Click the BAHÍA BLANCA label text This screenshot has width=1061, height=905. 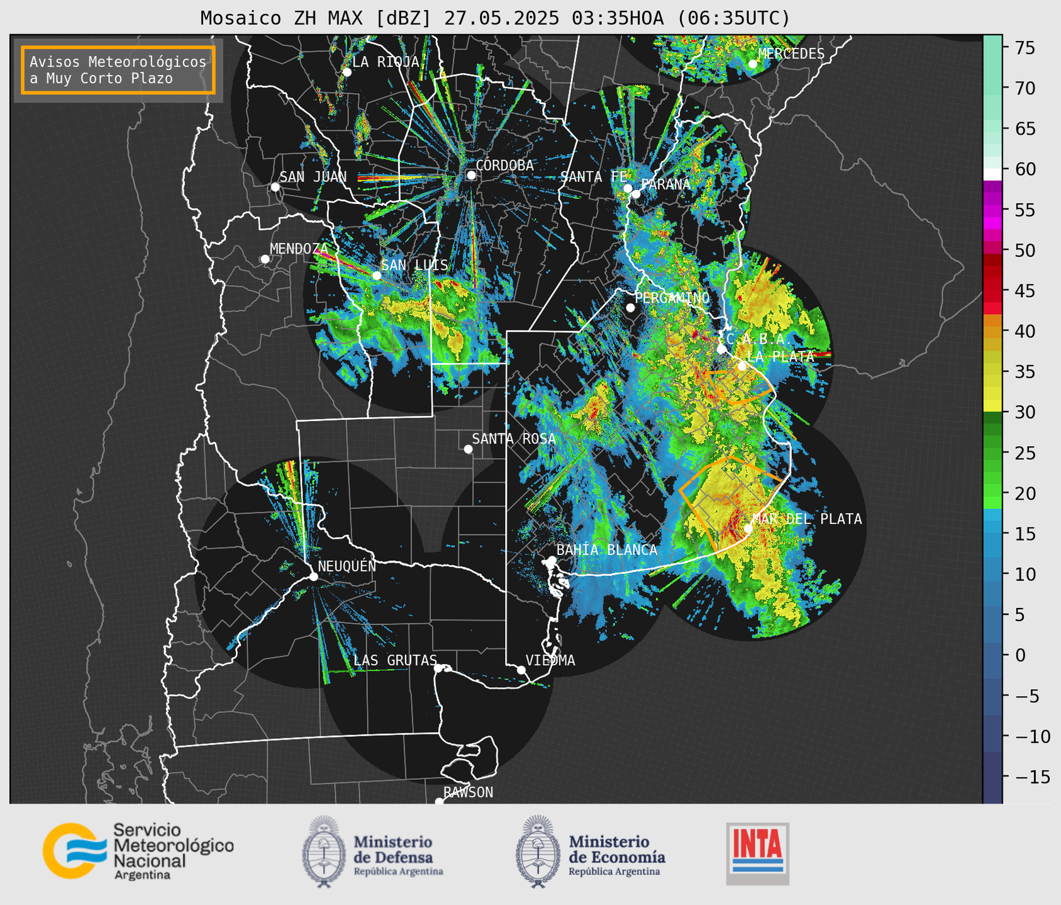pyautogui.click(x=607, y=549)
